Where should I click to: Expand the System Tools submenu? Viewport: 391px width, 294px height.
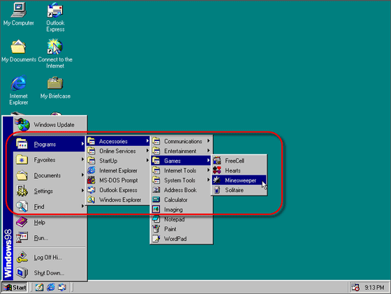[182, 180]
